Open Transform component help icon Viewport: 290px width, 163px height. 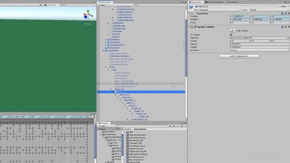point(282,14)
